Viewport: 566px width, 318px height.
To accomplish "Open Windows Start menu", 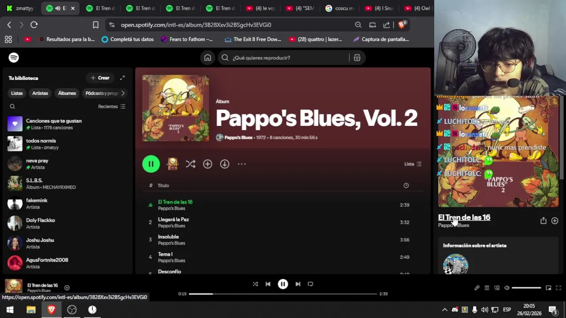I will [x=10, y=310].
